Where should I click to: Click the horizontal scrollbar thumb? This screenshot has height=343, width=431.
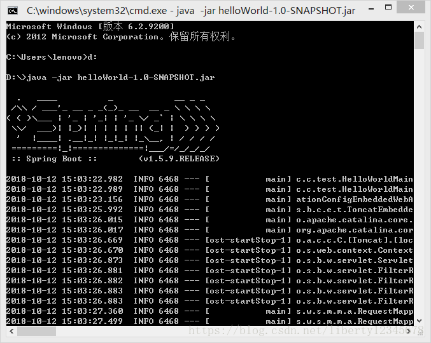point(36,331)
